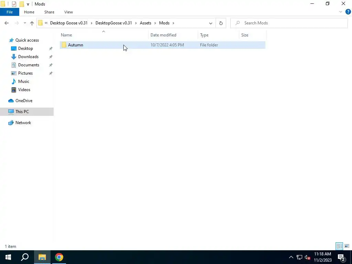Switch to Details view layout

[x=339, y=246]
